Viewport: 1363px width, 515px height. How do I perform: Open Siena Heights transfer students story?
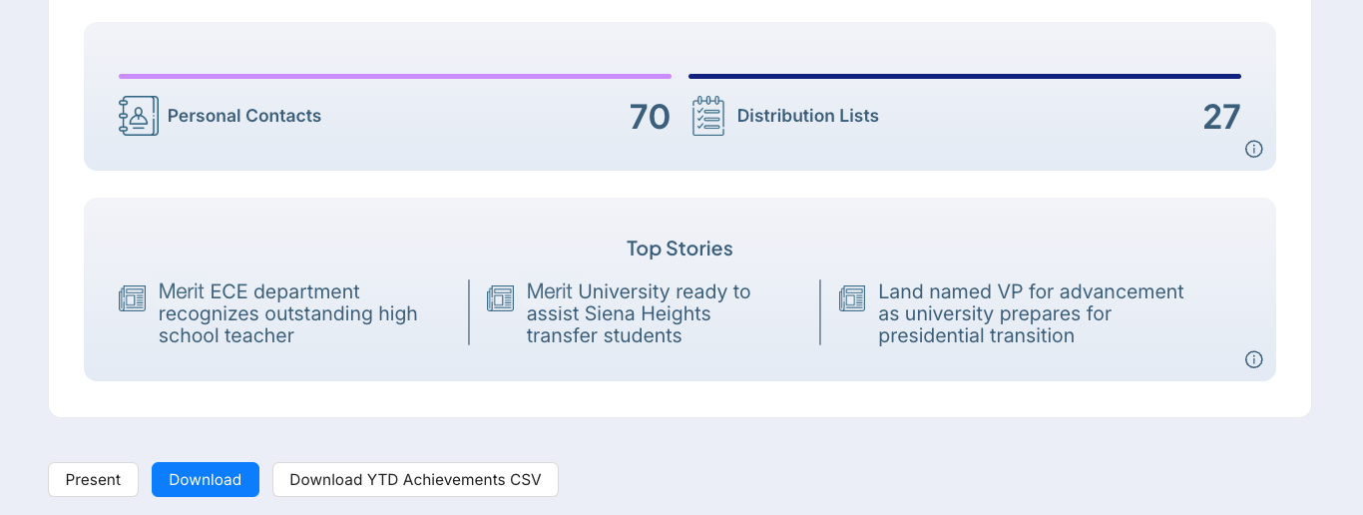pos(639,313)
